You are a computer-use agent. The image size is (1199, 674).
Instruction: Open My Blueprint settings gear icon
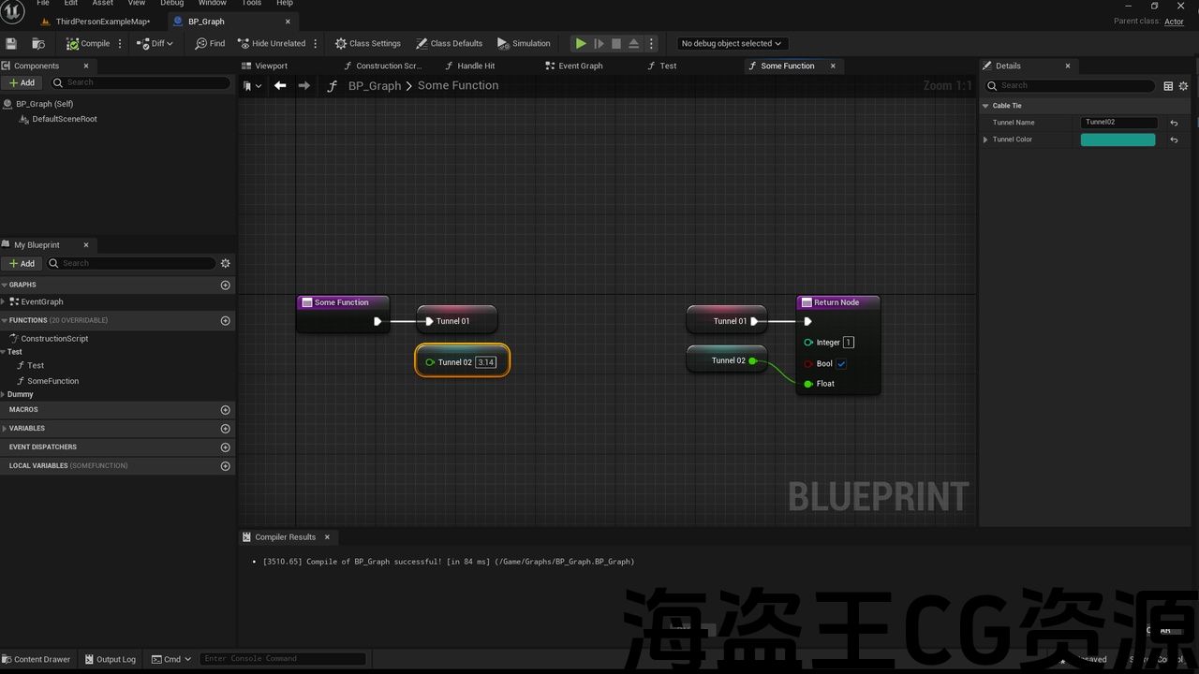coord(225,263)
